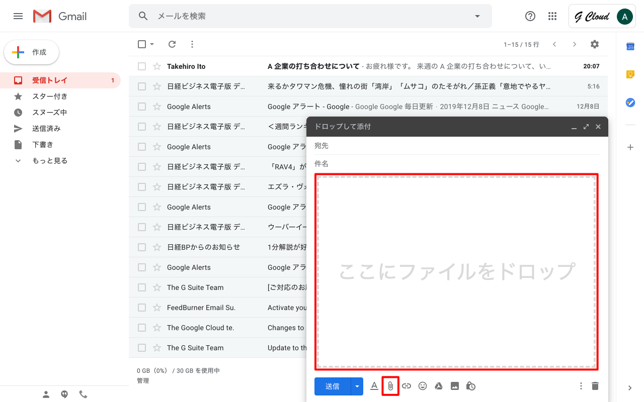Open send options dropdown arrow beside 送信
The height and width of the screenshot is (402, 644).
[x=357, y=386]
